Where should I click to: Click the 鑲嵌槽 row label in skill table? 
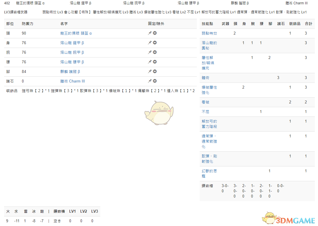[x=207, y=186]
